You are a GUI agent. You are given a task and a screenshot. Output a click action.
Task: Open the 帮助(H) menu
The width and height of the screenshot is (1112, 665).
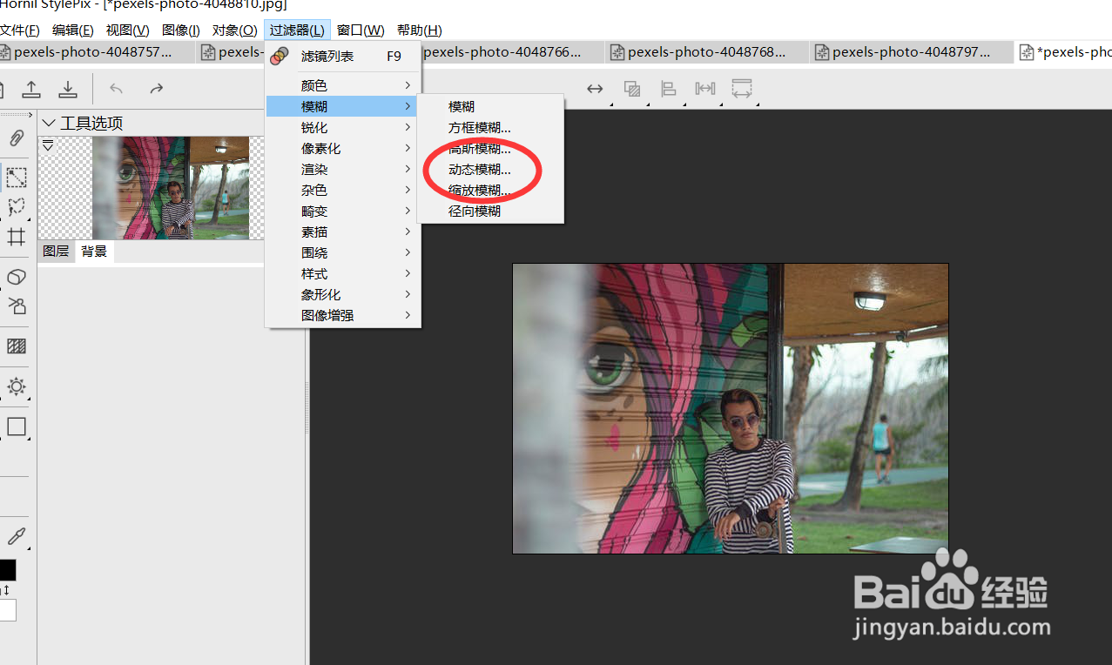coord(419,30)
